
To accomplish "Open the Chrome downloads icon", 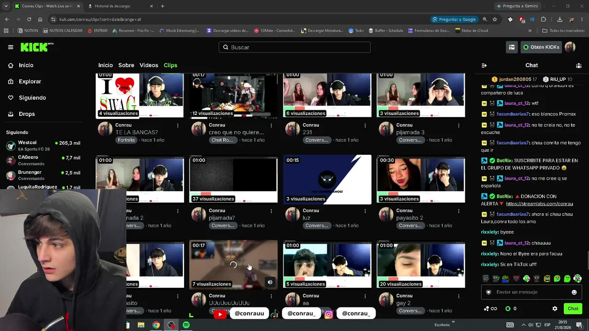I will [560, 19].
